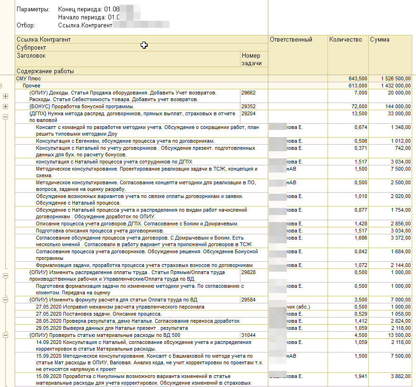Click the Начало периода parameter text

[x=89, y=17]
